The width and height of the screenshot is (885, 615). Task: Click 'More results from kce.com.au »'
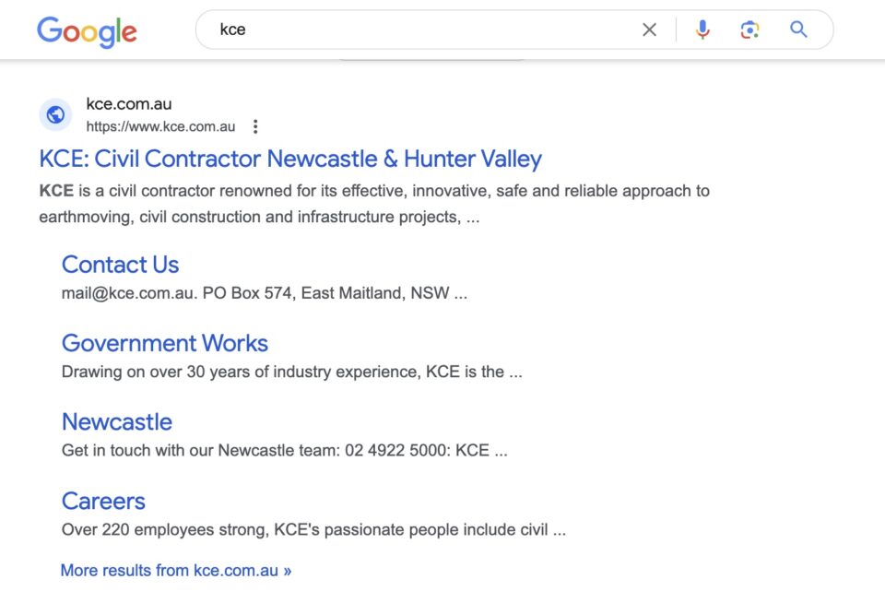point(175,570)
